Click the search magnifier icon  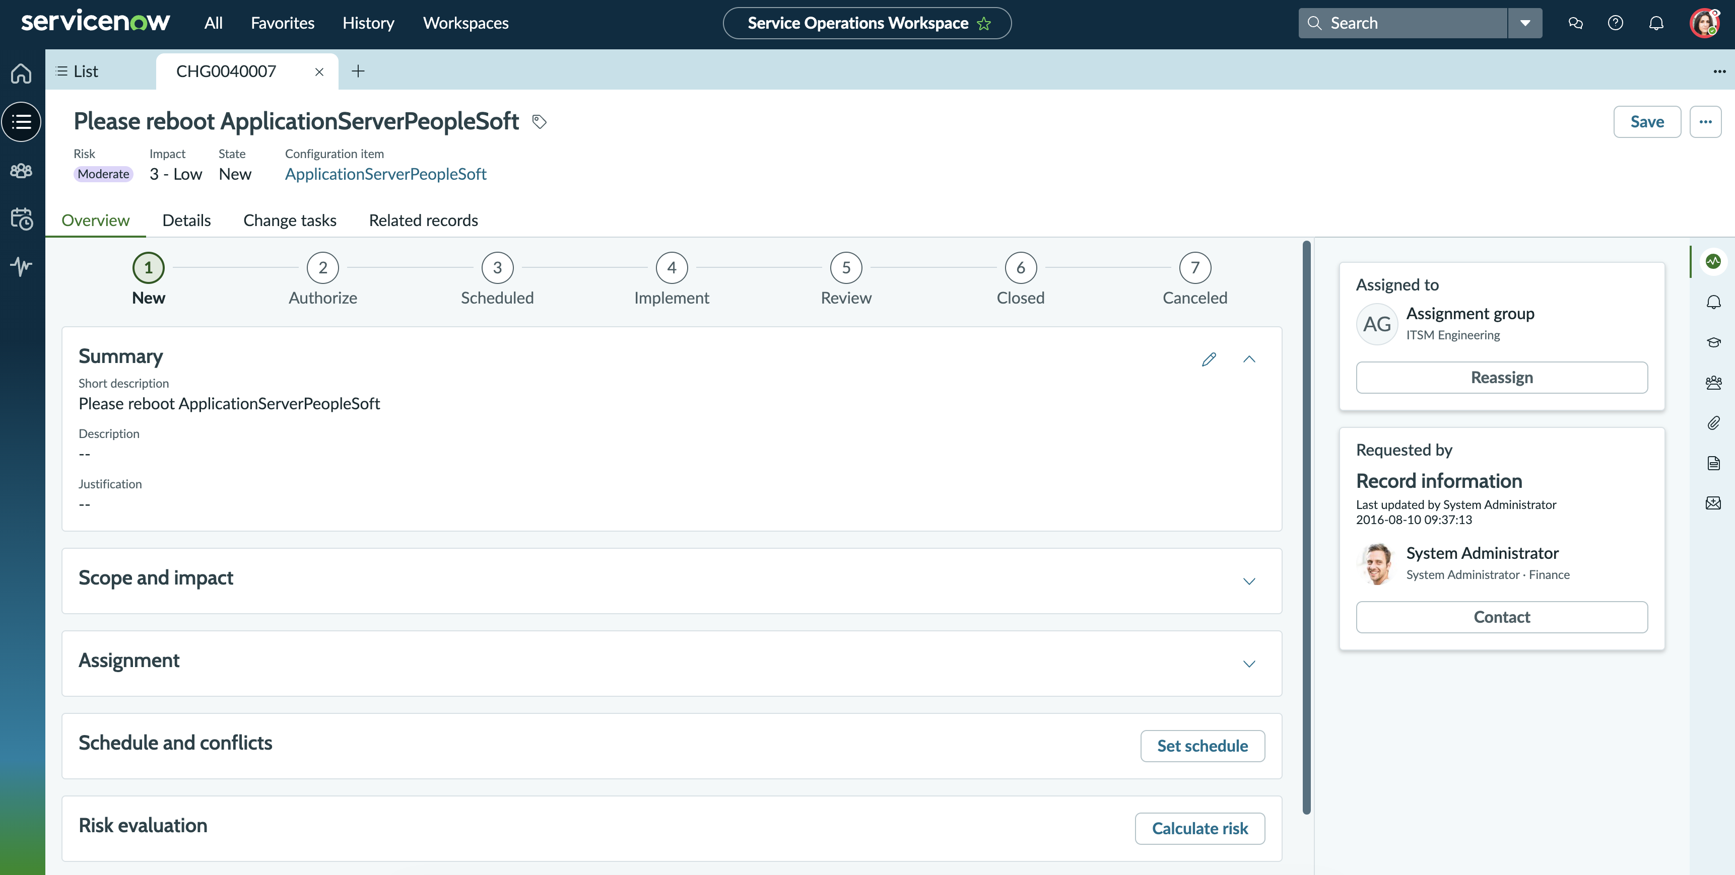pyautogui.click(x=1314, y=24)
